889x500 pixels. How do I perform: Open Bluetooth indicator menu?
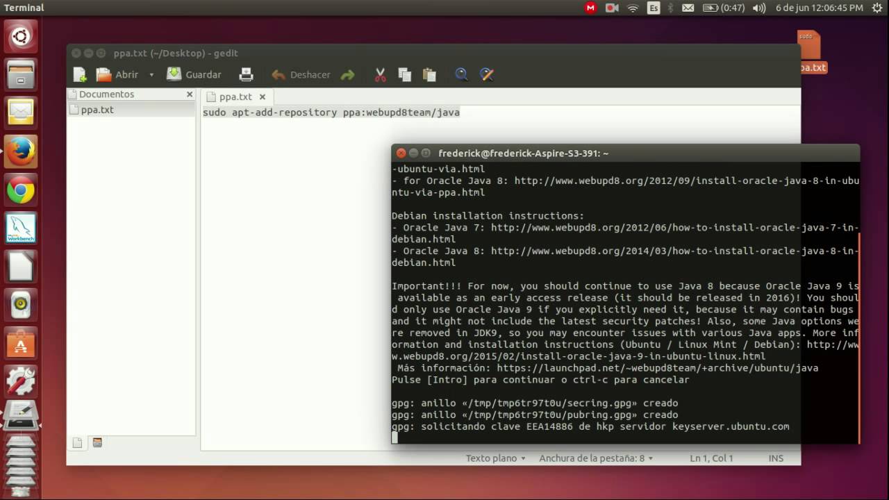671,8
